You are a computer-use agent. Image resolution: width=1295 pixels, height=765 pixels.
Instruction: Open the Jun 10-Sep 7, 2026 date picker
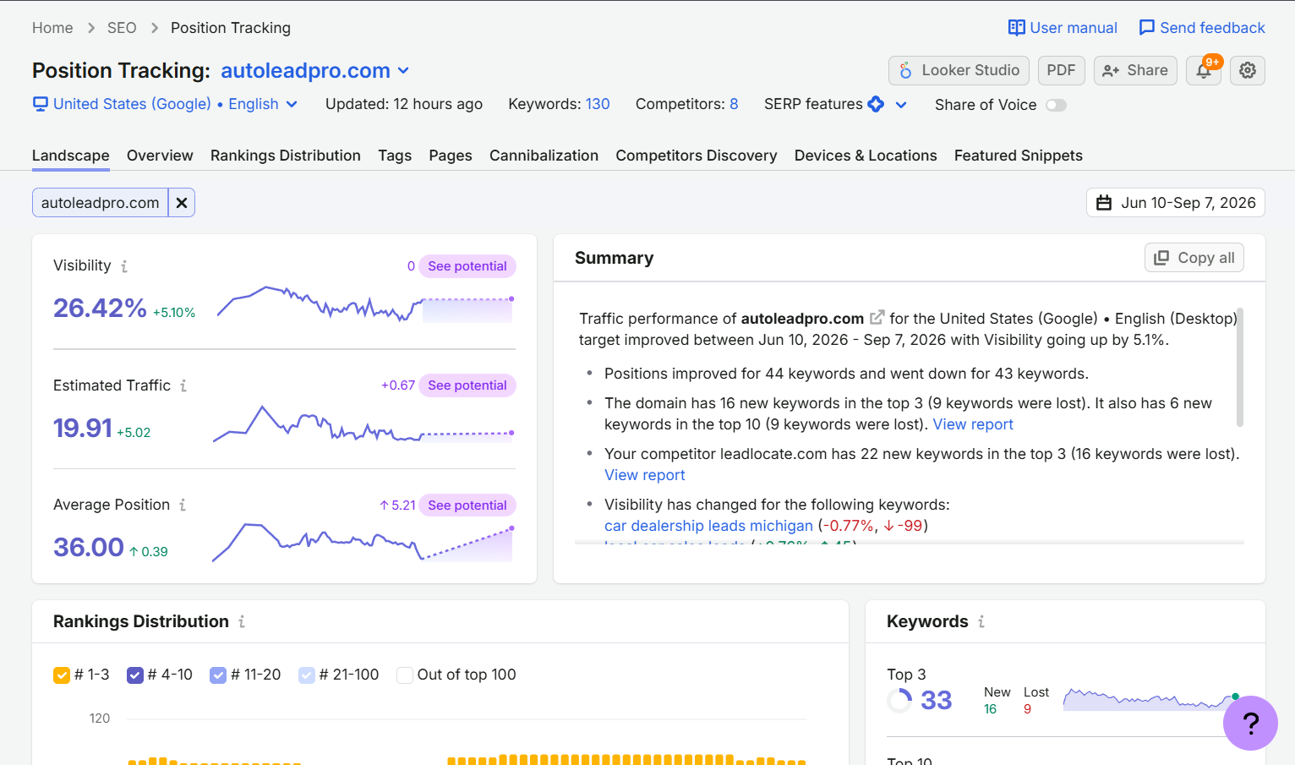pyautogui.click(x=1175, y=203)
